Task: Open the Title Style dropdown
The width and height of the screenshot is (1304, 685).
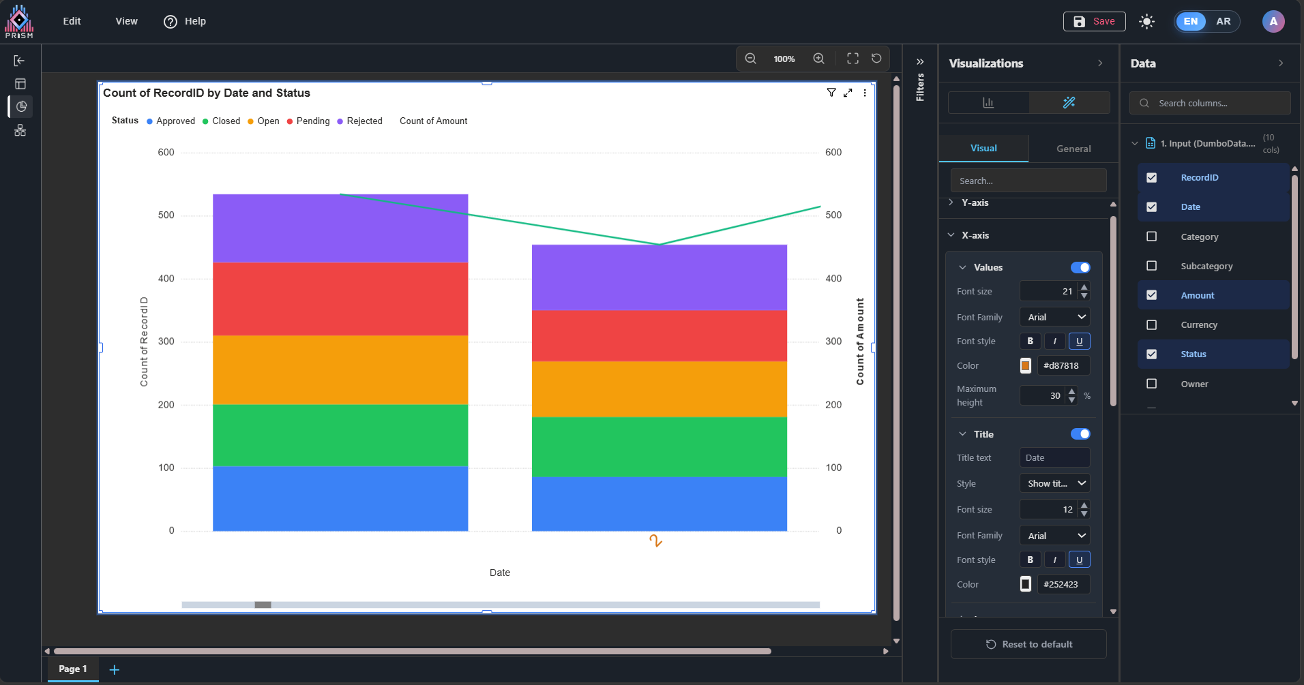Action: (1054, 483)
